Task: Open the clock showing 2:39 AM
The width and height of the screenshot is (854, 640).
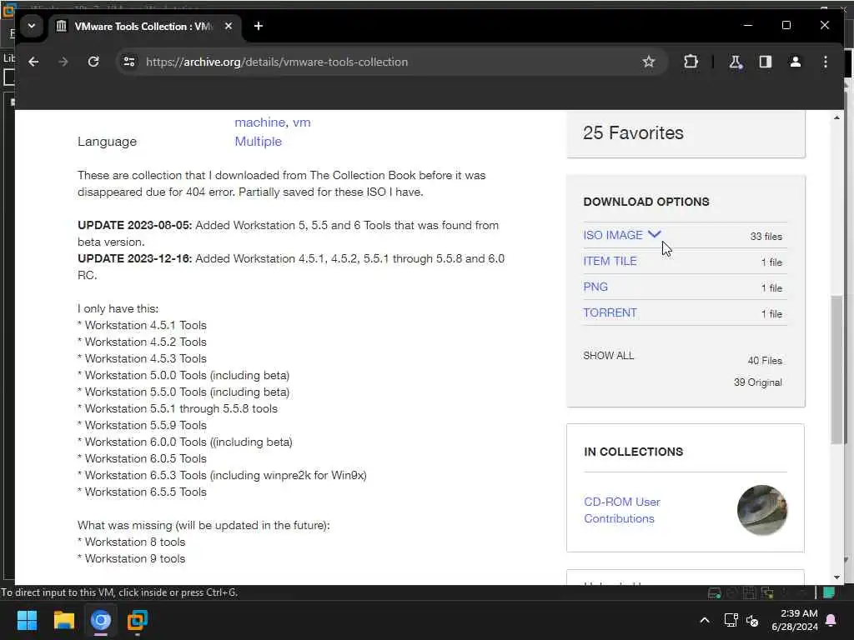Action: [795, 620]
